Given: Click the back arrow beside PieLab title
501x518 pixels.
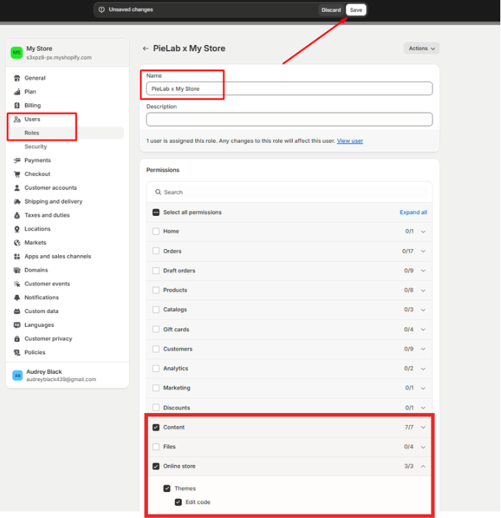Looking at the screenshot, I should pos(146,49).
